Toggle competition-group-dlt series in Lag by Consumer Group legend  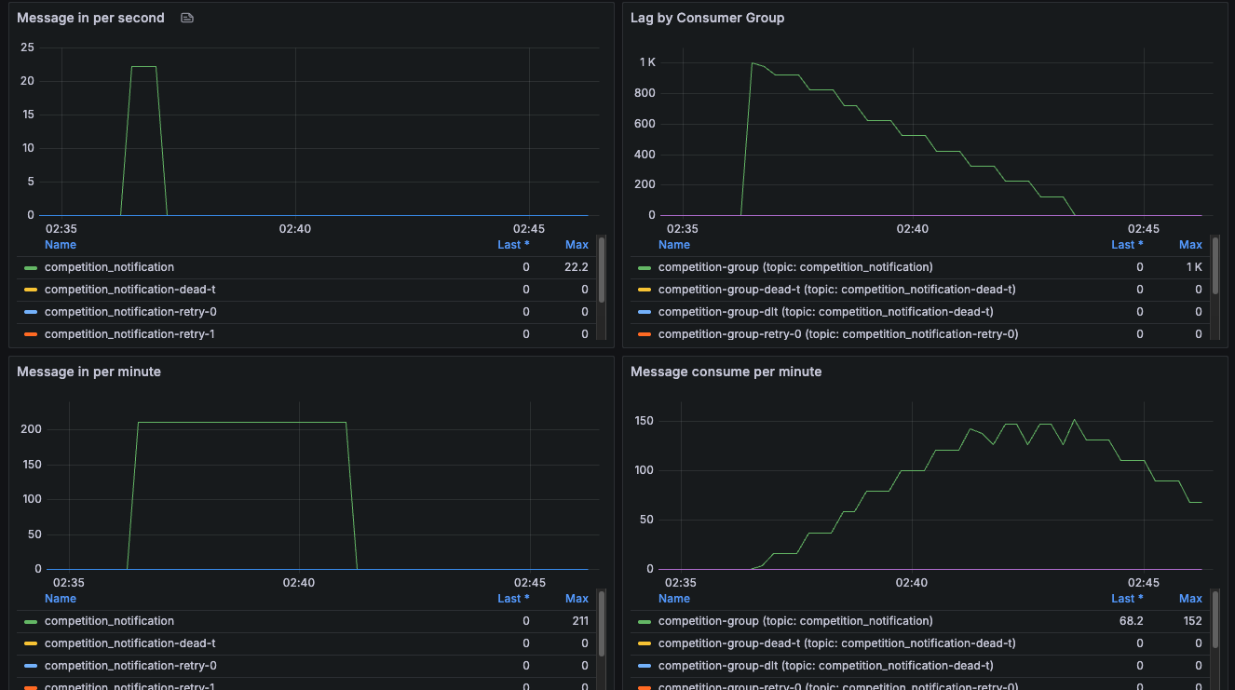click(x=825, y=312)
